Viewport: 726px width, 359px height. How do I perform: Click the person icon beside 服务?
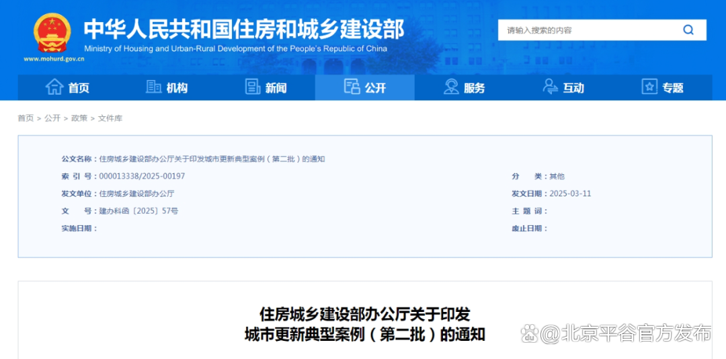(451, 87)
